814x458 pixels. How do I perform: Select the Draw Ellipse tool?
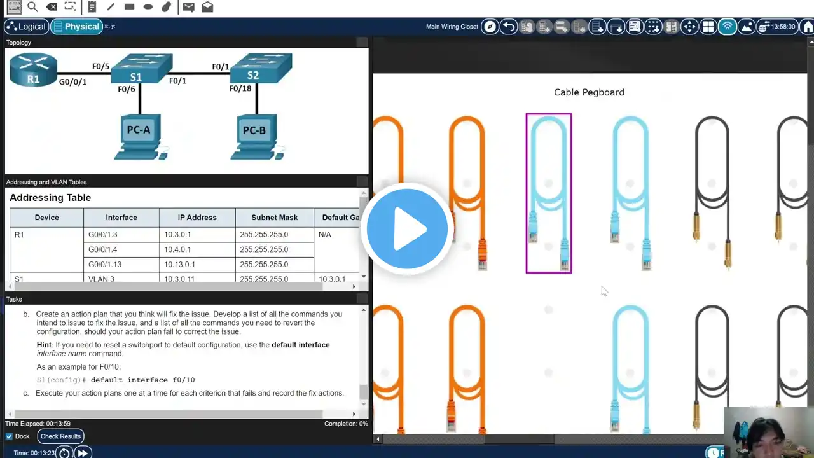[148, 7]
